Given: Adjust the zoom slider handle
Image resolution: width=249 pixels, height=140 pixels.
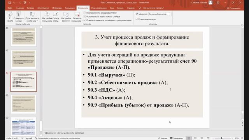Looking at the screenshot, I should pyautogui.click(x=222, y=138).
